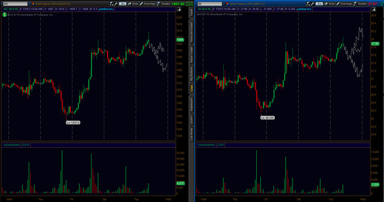Image resolution: width=384 pixels, height=202 pixels.
Task: Switch to the Active Trader side tab
Action: click(191, 54)
